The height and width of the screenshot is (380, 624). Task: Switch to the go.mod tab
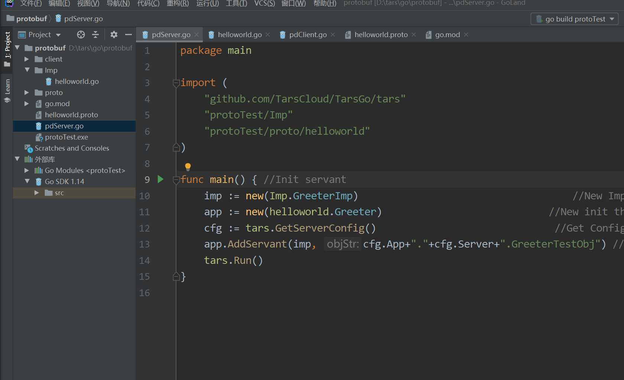[x=447, y=35]
